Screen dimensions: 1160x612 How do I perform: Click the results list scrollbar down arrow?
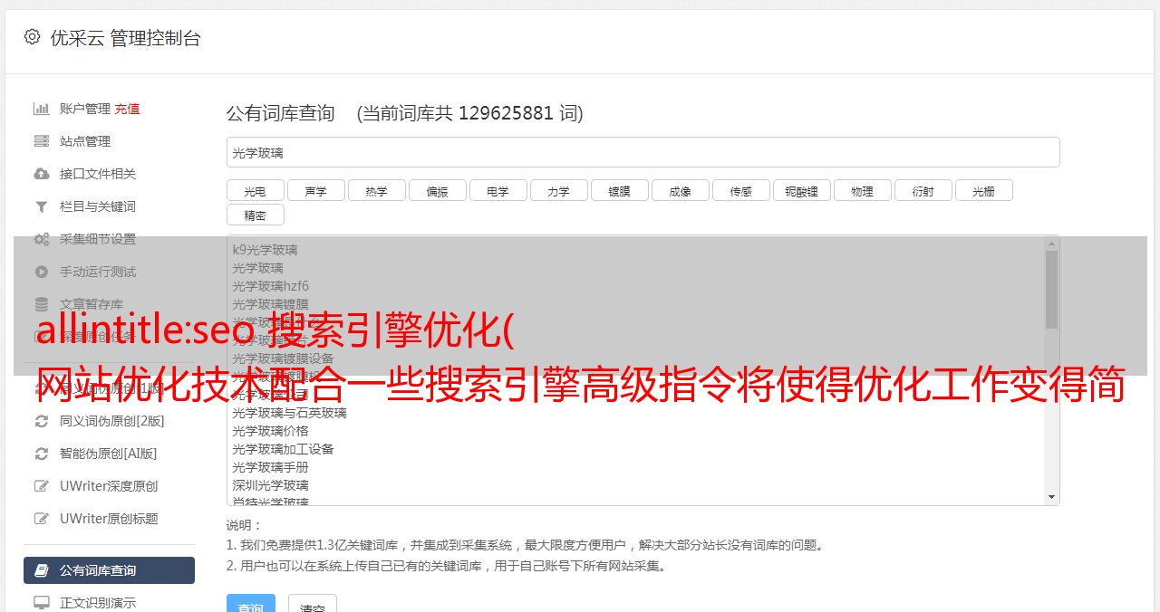point(1051,497)
